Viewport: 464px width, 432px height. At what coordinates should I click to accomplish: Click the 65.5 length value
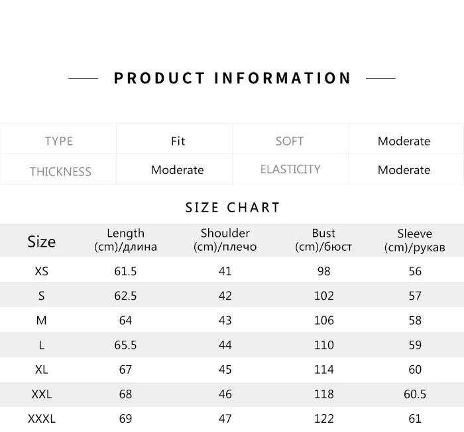[125, 345]
